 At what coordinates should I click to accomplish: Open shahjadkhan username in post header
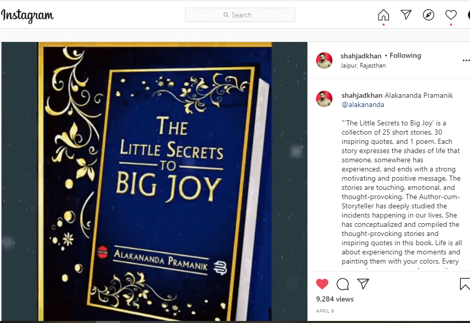point(361,56)
